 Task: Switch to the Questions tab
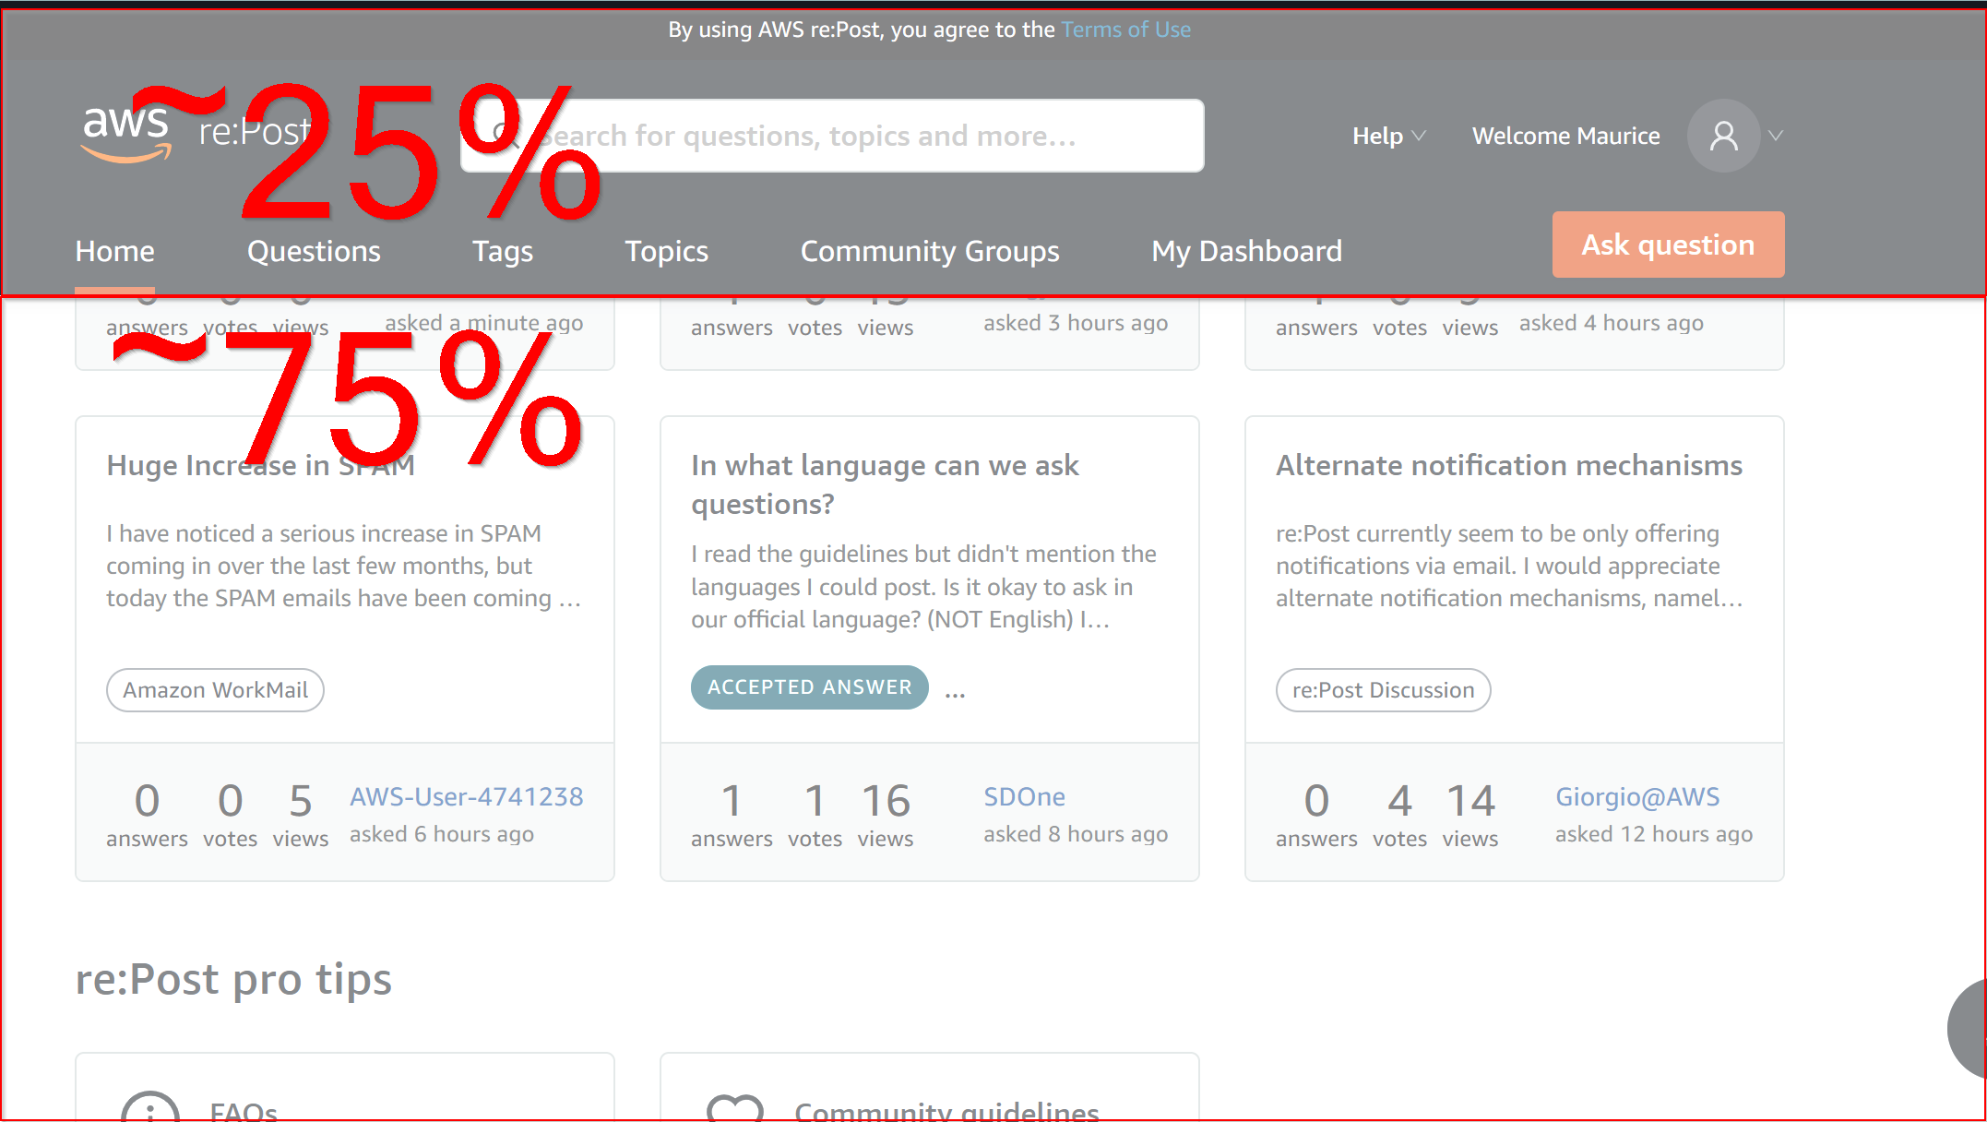click(x=314, y=251)
